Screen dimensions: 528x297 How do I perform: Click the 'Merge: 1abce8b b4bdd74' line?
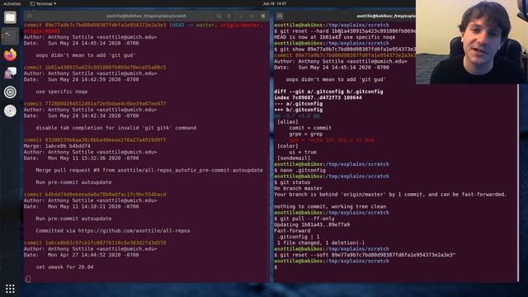click(x=57, y=146)
